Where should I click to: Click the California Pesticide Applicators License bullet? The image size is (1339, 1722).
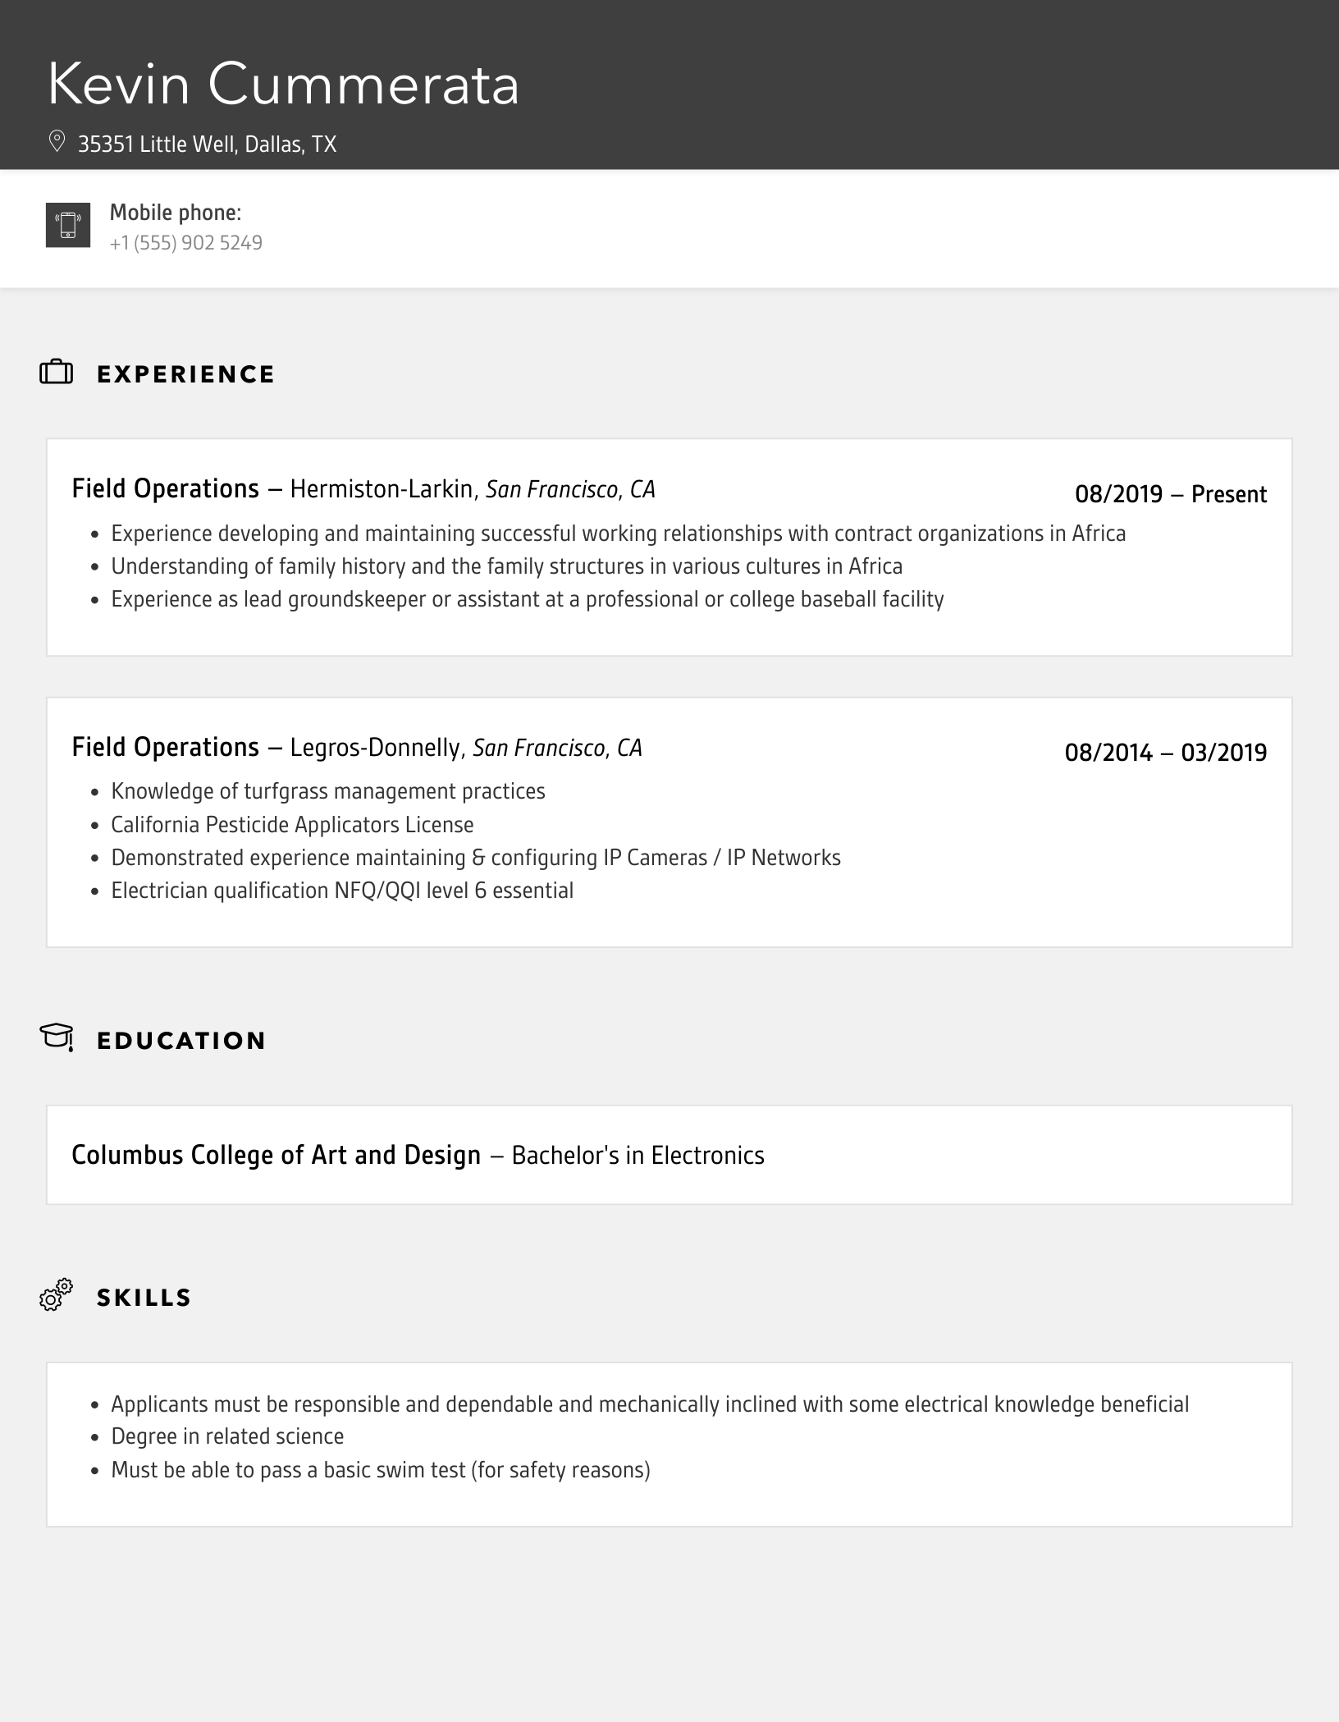[x=292, y=825]
